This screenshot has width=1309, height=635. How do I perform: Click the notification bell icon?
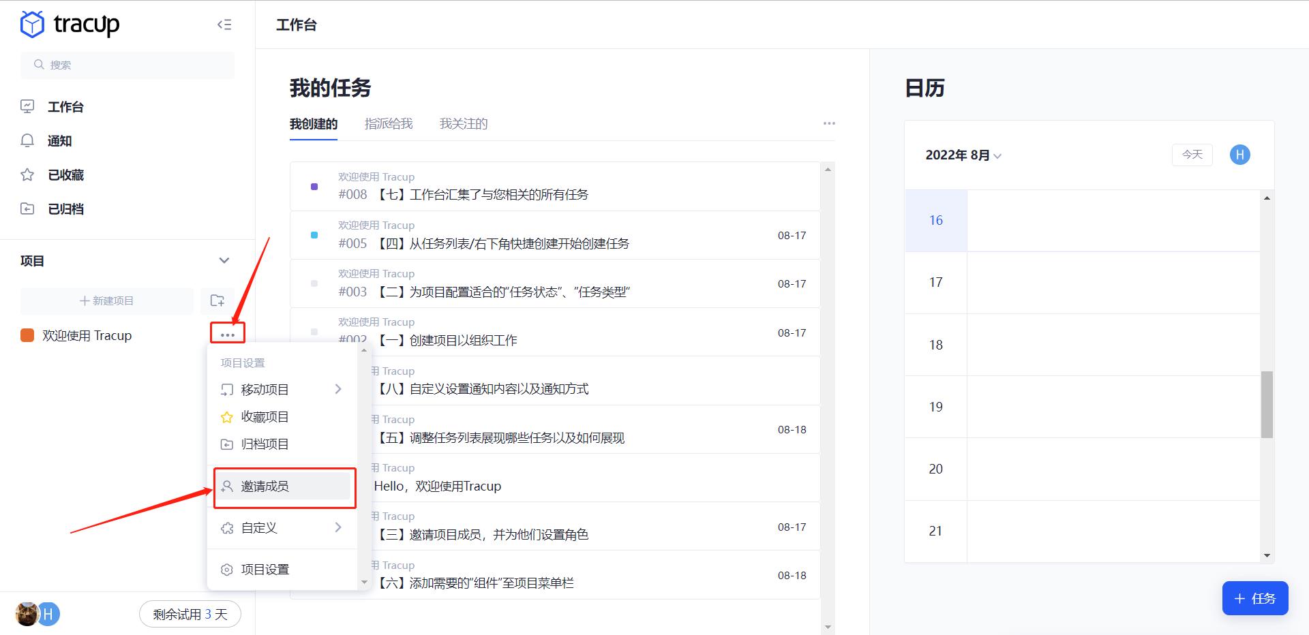(27, 140)
